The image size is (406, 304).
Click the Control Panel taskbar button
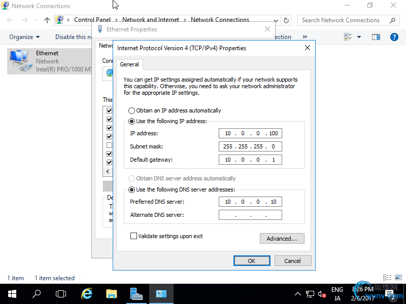[x=161, y=294]
